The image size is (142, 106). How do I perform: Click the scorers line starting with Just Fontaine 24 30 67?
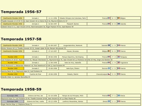(x=71, y=60)
